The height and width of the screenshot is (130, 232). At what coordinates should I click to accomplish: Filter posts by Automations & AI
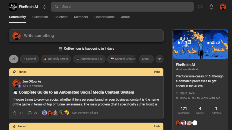89,59
